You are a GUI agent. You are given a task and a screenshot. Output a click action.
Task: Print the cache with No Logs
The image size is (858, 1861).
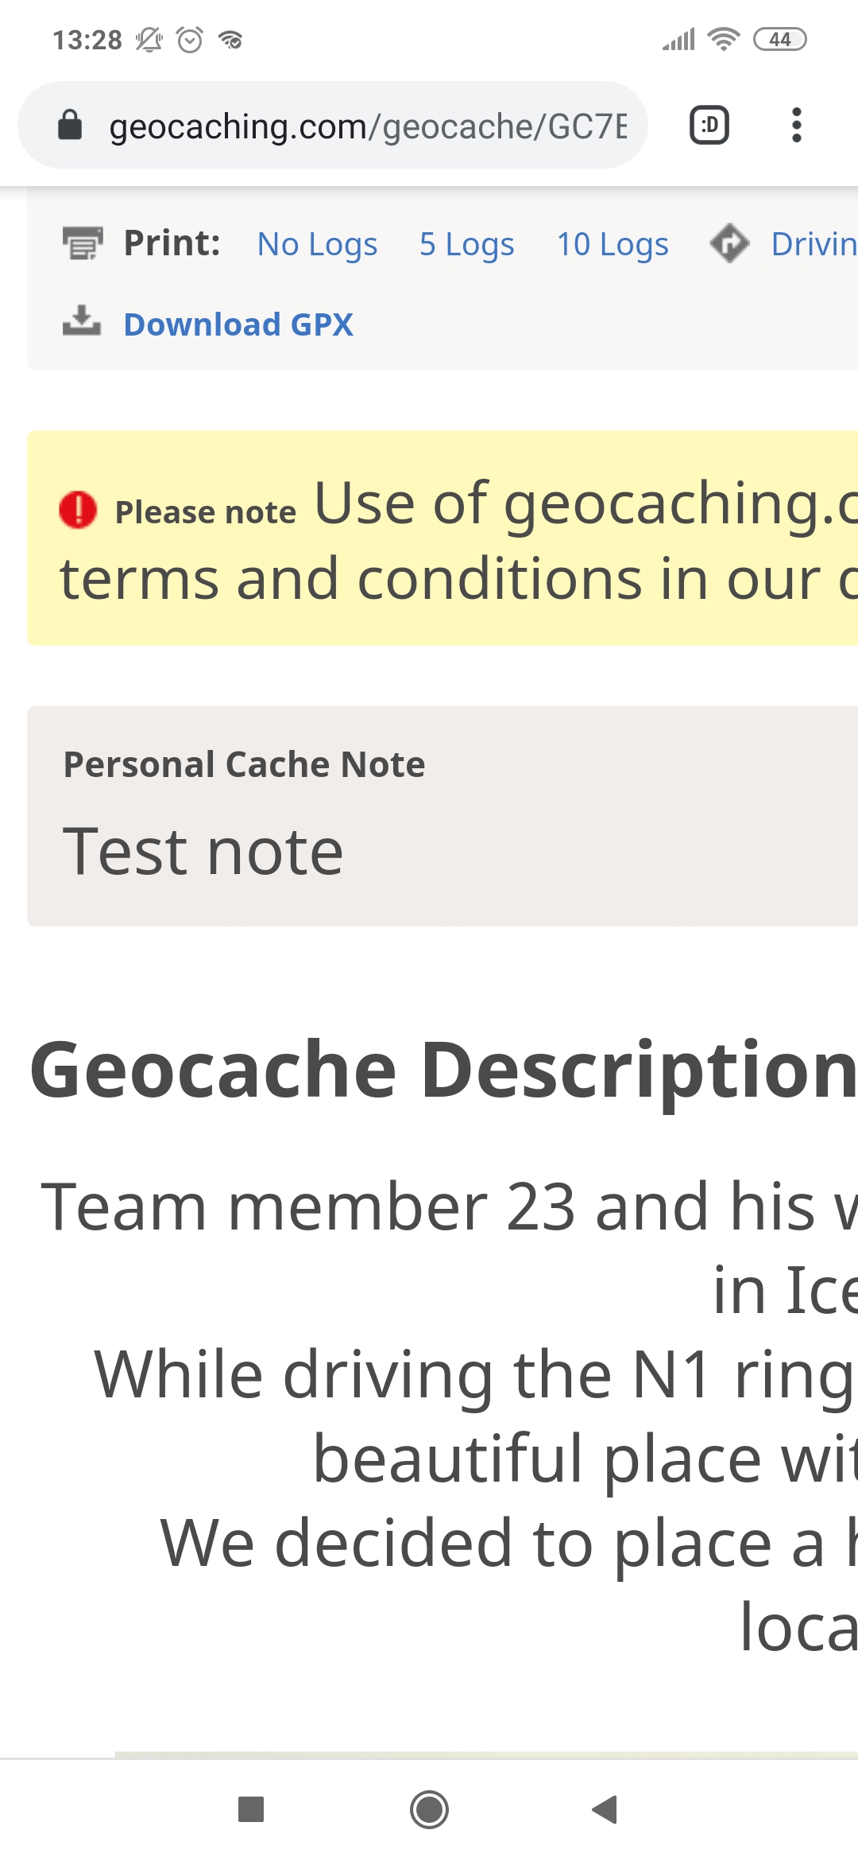pos(317,244)
